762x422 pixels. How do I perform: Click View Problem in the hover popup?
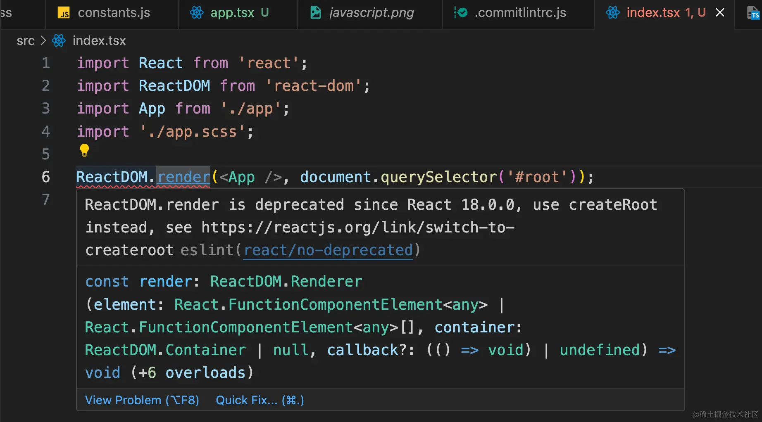click(142, 400)
